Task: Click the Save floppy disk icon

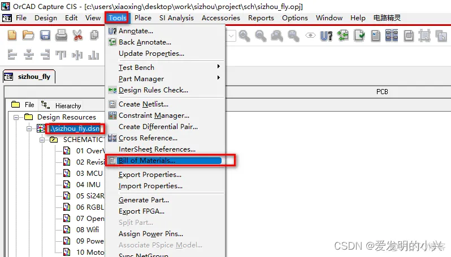Action: point(45,36)
